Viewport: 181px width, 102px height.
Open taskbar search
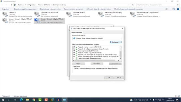coord(9,100)
